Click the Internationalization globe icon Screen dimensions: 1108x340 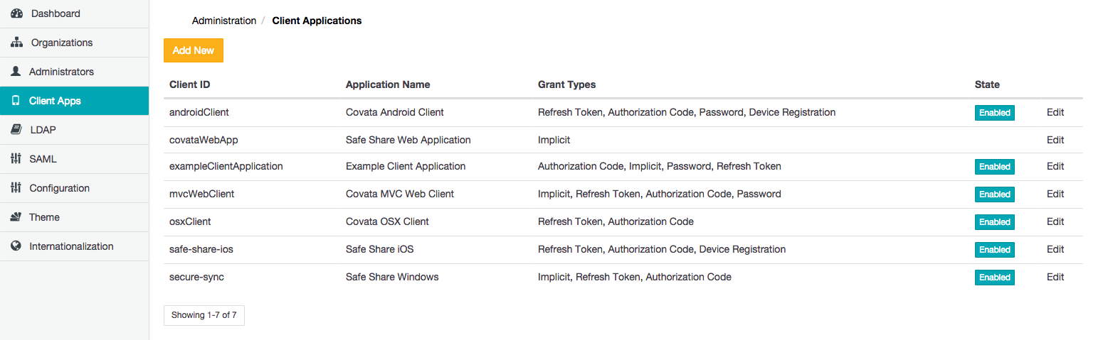click(x=16, y=246)
